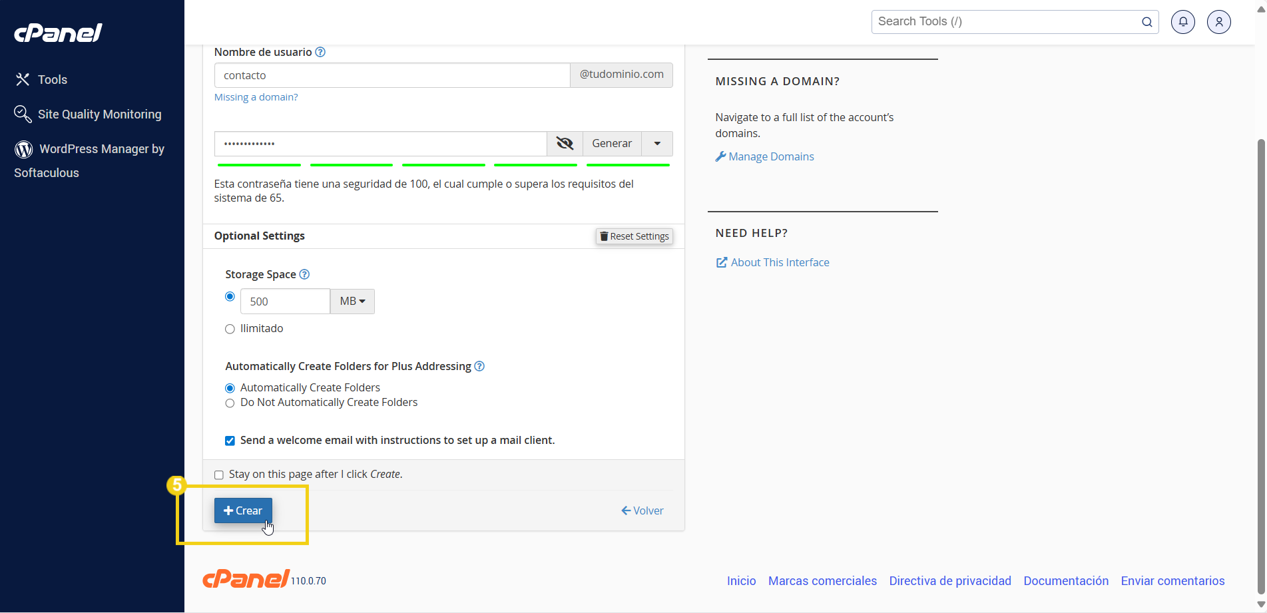
Task: Click the username help question icon
Action: click(320, 52)
